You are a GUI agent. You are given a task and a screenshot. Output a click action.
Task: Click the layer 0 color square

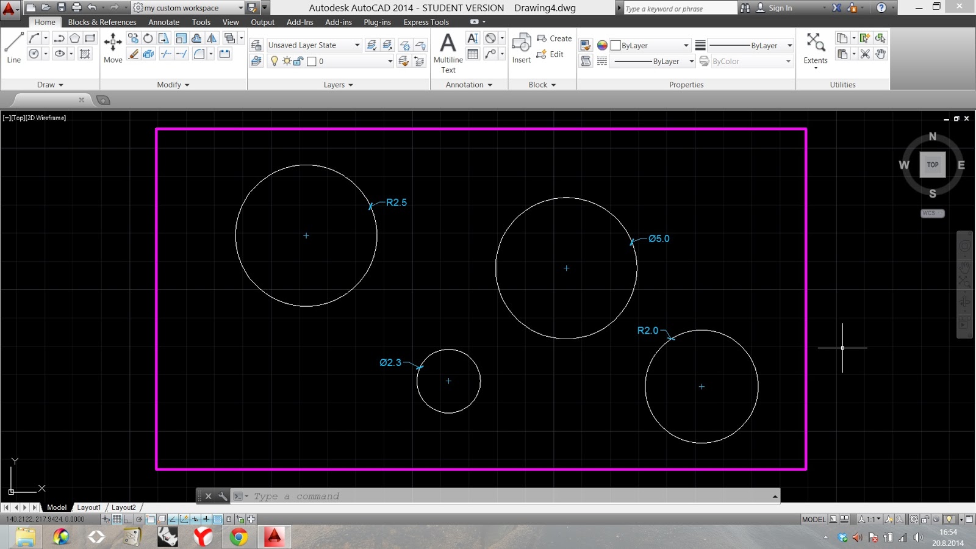(x=312, y=61)
